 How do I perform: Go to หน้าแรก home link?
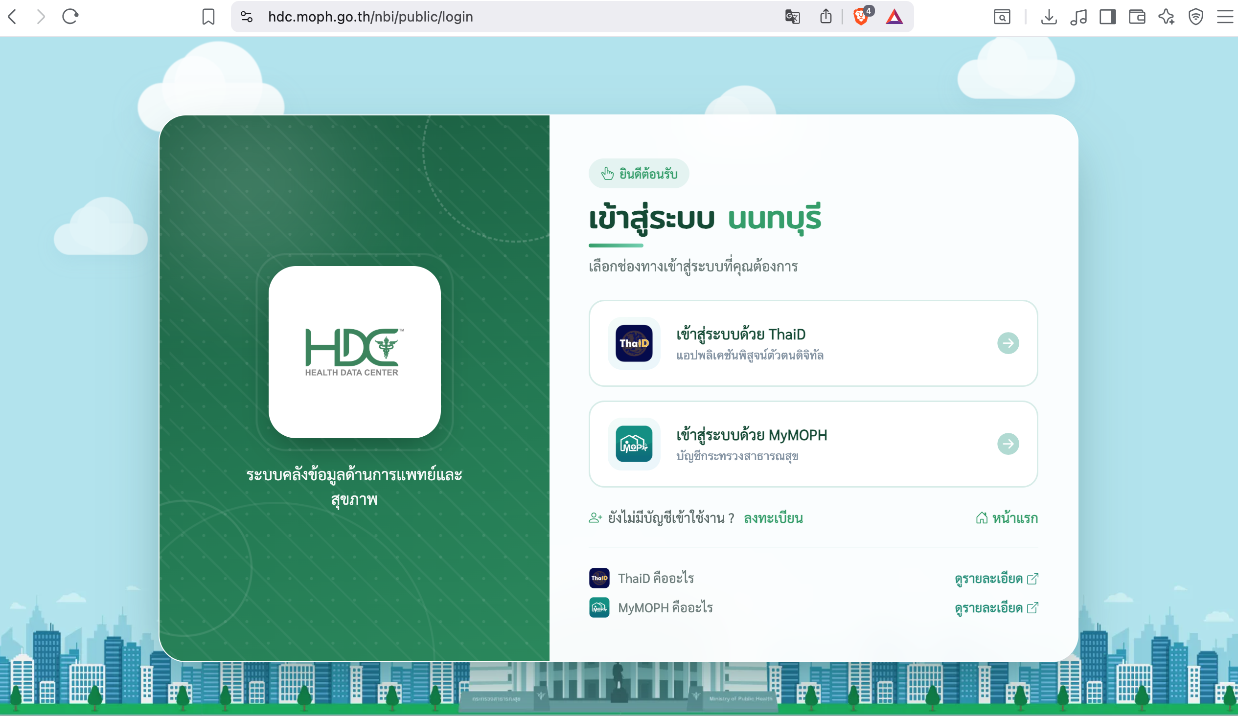(x=1007, y=518)
